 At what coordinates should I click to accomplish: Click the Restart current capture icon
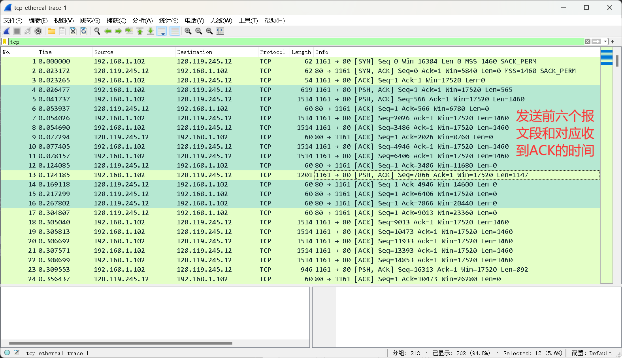[x=28, y=31]
